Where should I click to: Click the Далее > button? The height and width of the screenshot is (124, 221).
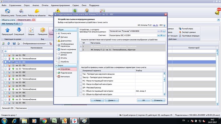tap(112, 100)
